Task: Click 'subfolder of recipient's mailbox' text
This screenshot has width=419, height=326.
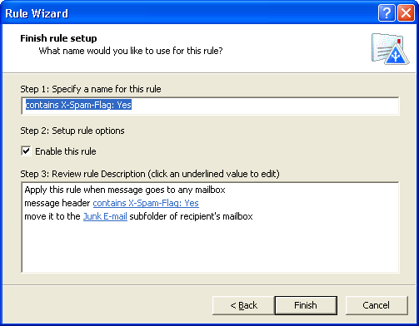Action: click(191, 216)
